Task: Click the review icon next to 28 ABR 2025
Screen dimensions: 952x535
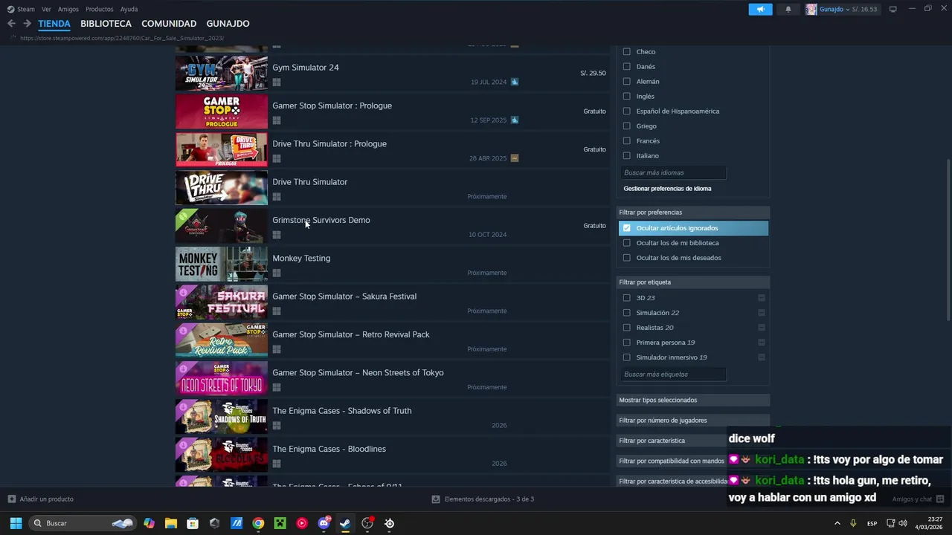Action: coord(515,158)
